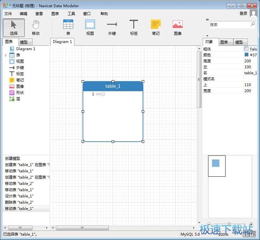Pick the 笔记 (Note) tool in toolbar
The width and height of the screenshot is (260, 240).
(x=156, y=27)
